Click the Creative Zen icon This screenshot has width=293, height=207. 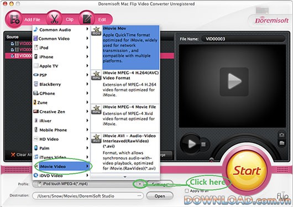click(36, 111)
